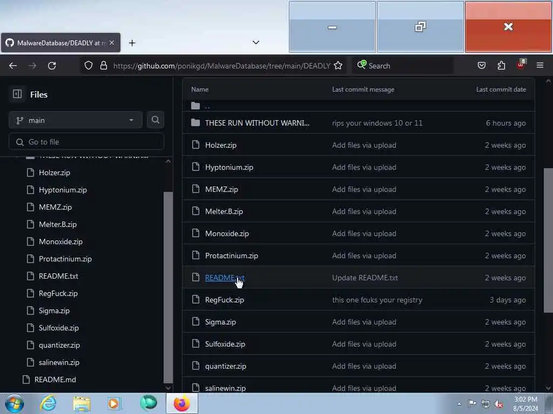This screenshot has width=553, height=414.
Task: Open Hyptonium.zip in the file tree
Action: tap(63, 190)
